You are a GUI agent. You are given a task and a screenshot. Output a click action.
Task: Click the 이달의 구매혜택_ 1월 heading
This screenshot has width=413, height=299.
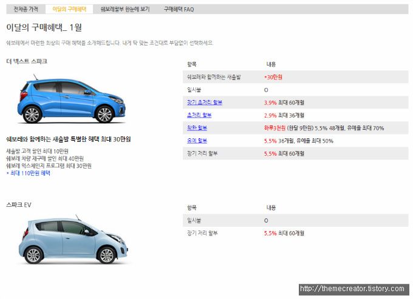click(x=44, y=27)
